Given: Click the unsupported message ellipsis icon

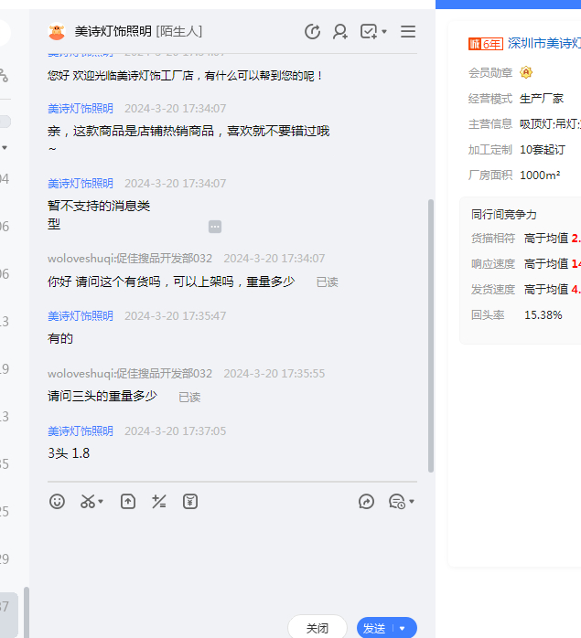Looking at the screenshot, I should (x=215, y=227).
